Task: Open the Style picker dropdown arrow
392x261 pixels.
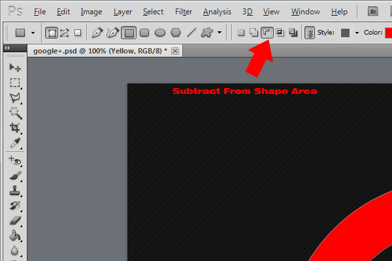Action: pos(357,33)
